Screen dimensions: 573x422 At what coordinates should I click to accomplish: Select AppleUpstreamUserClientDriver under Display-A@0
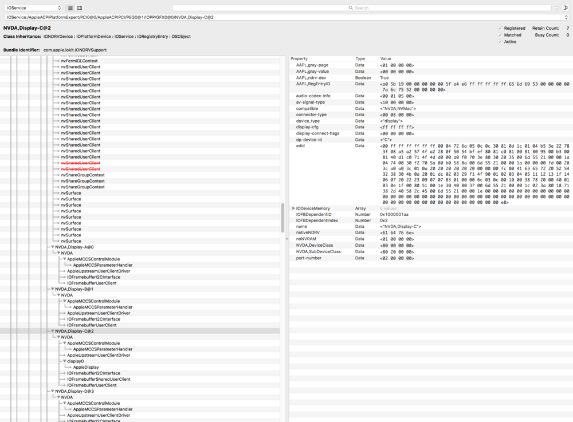99,271
